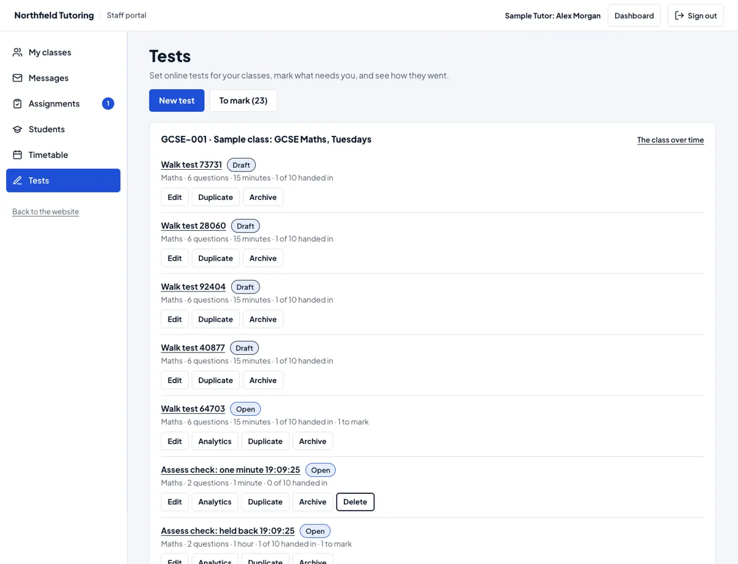
Task: Archive Walk test 40877
Action: pos(263,380)
